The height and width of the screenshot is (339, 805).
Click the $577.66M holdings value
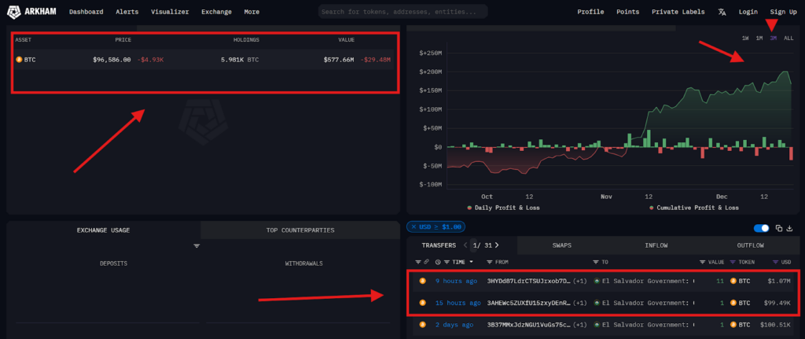click(x=338, y=60)
